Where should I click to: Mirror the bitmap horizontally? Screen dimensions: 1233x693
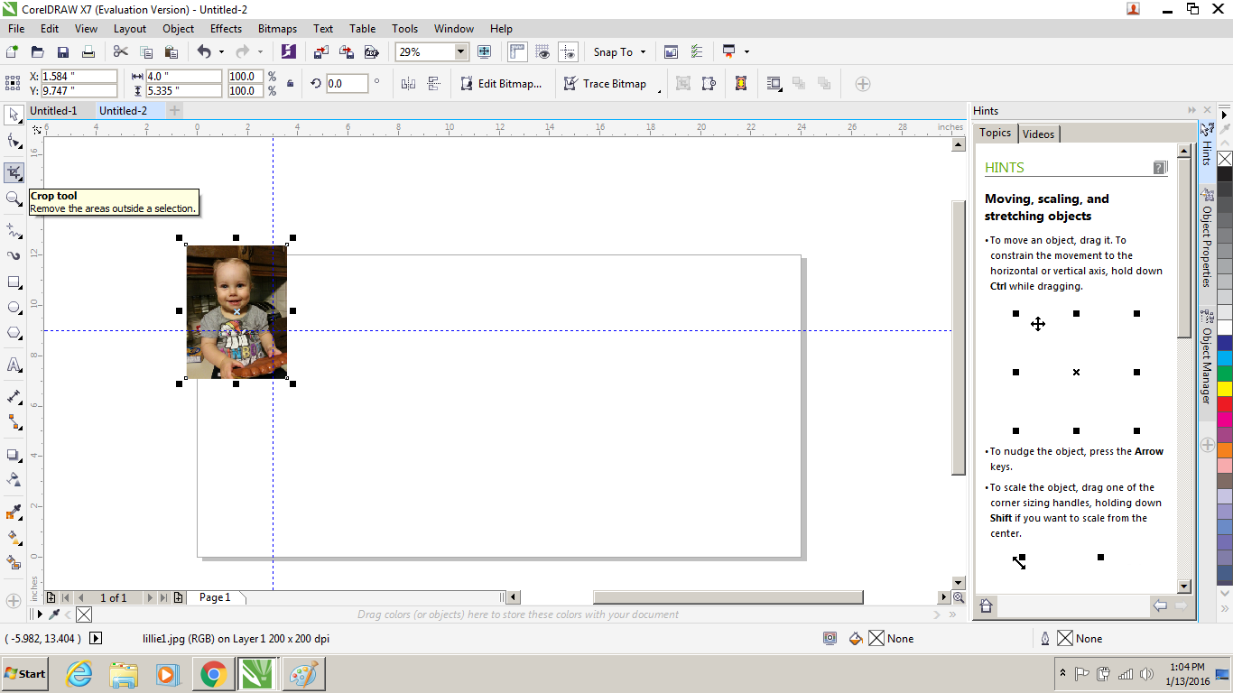pyautogui.click(x=408, y=84)
